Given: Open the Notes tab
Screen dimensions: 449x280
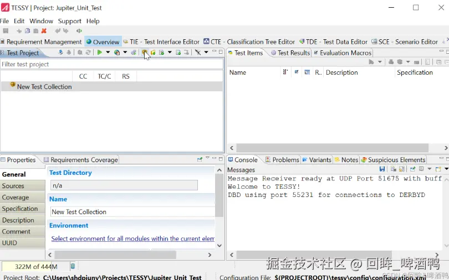Looking at the screenshot, I should (346, 160).
